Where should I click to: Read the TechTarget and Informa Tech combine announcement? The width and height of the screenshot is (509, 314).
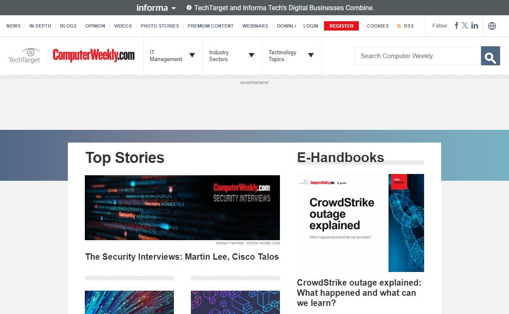[284, 8]
